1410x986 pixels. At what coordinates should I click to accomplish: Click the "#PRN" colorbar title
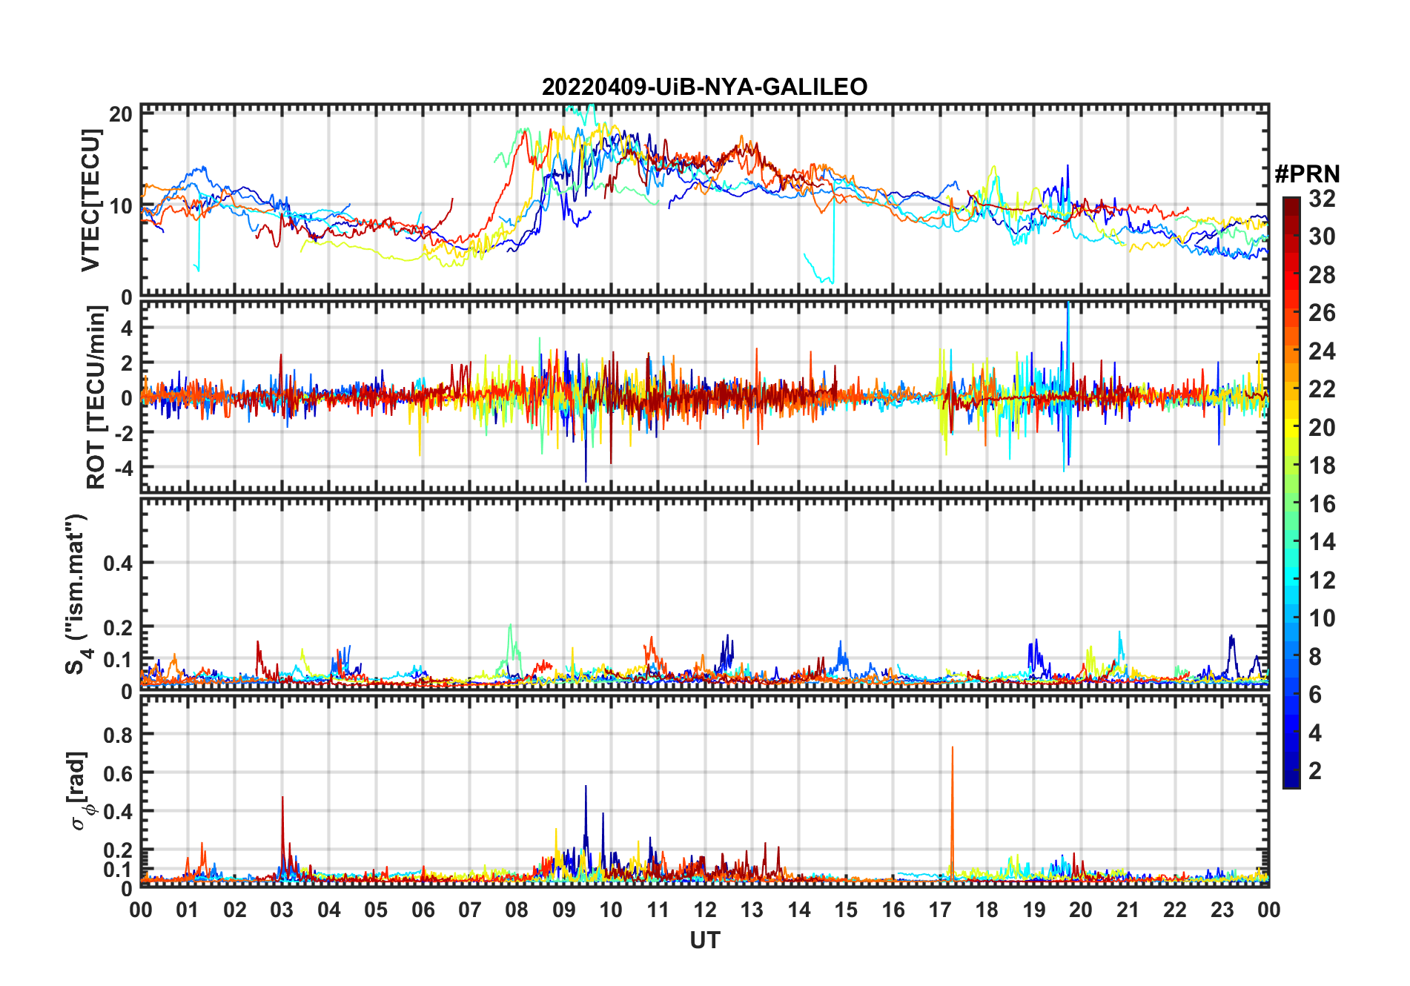[1307, 174]
